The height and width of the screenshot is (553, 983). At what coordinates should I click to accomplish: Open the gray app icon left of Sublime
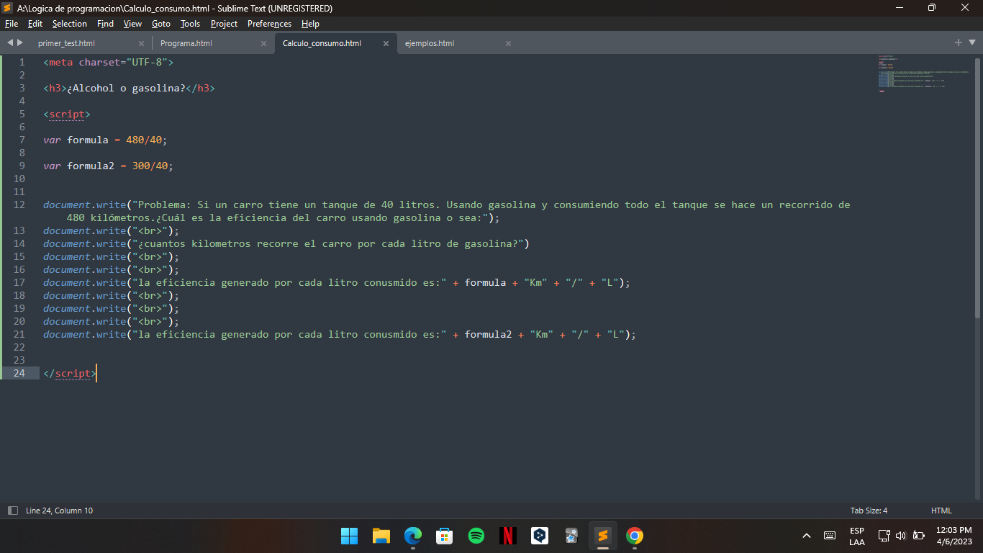click(x=571, y=536)
